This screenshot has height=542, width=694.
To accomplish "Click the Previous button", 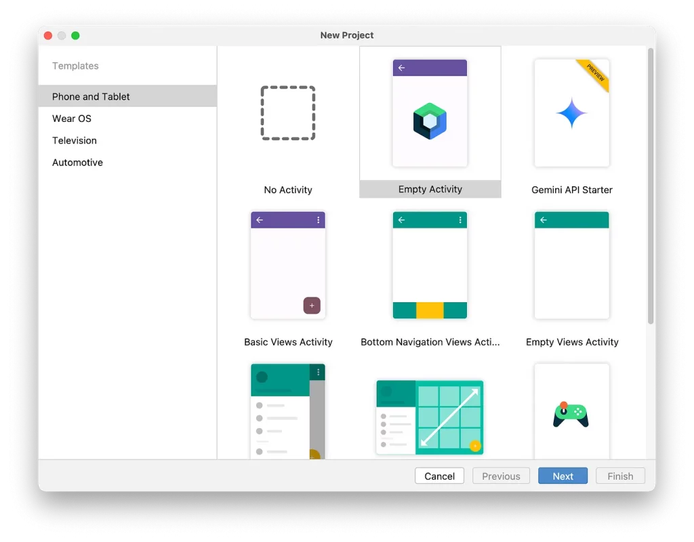I will (x=501, y=476).
